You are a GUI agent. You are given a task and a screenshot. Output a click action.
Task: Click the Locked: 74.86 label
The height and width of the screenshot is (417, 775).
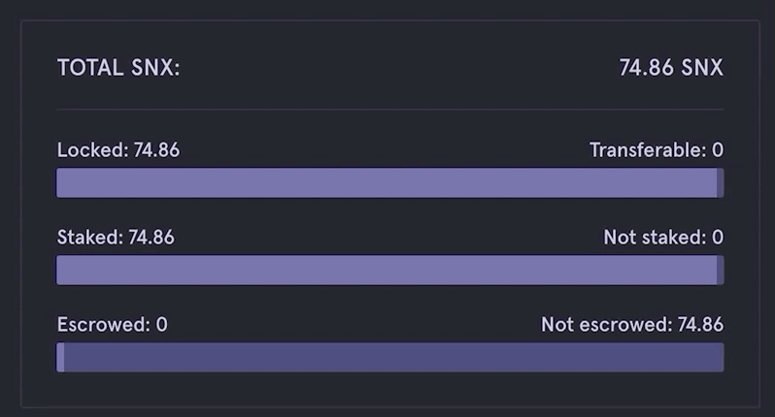click(118, 150)
